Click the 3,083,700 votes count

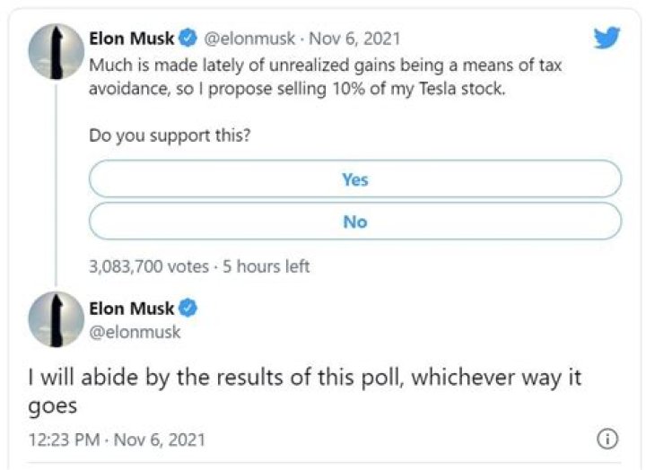click(147, 266)
